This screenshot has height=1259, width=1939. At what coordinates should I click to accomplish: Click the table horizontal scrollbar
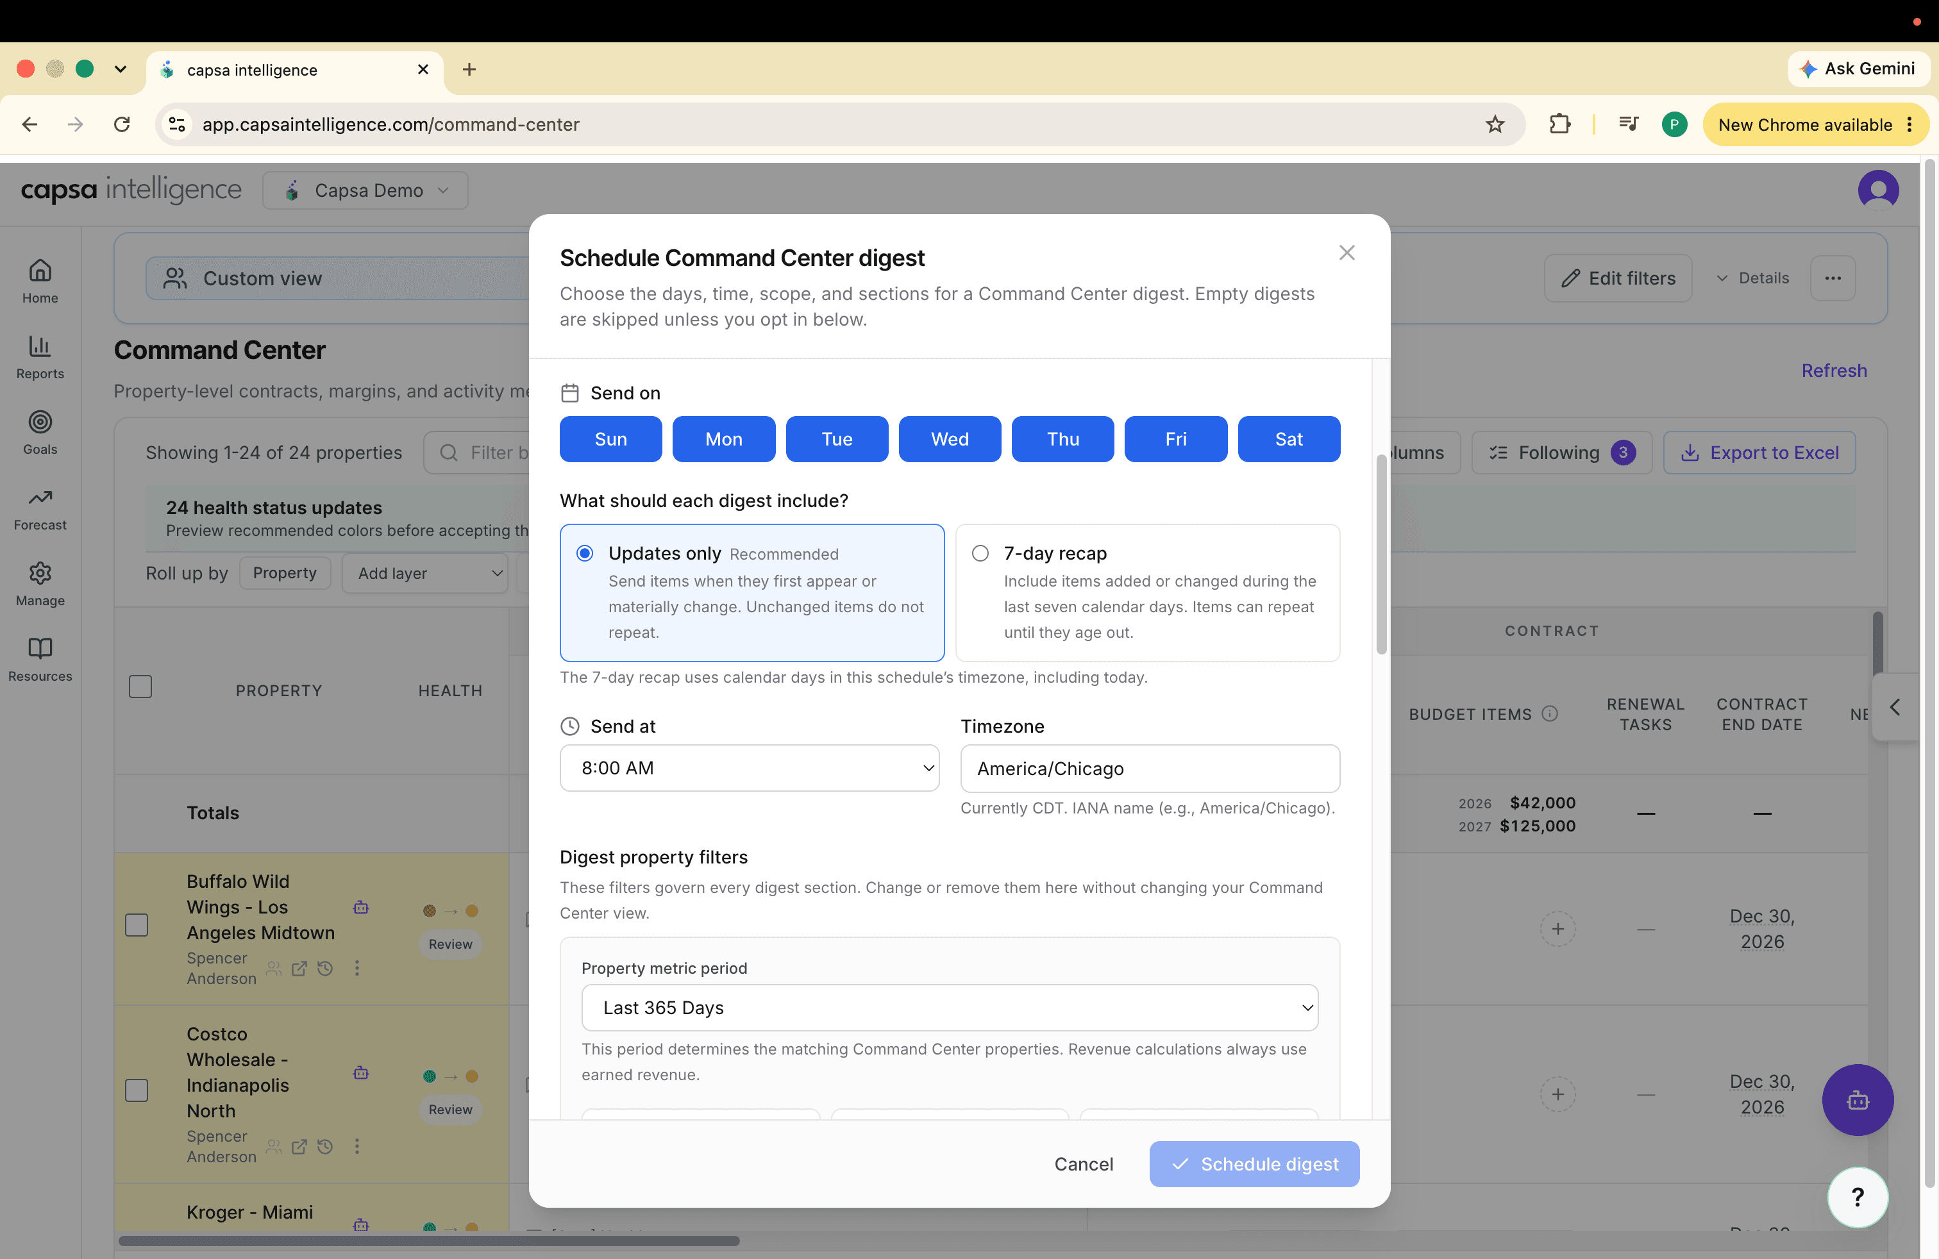pyautogui.click(x=428, y=1240)
